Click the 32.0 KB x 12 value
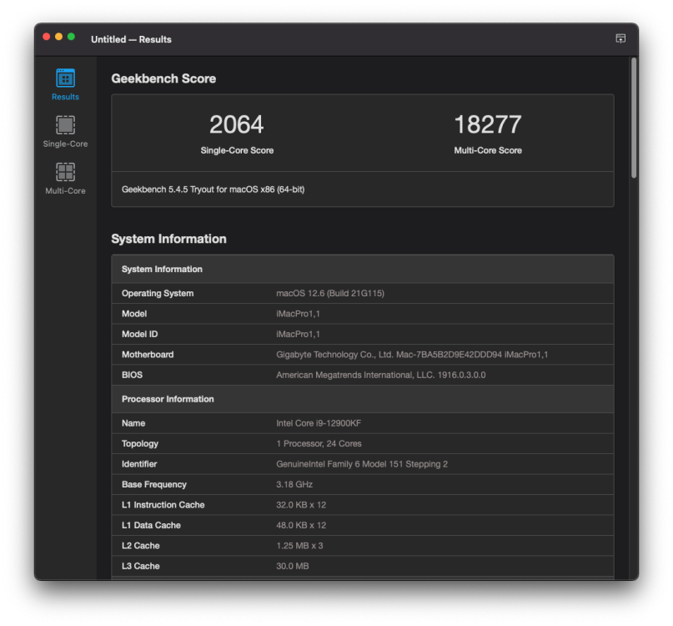 click(301, 505)
